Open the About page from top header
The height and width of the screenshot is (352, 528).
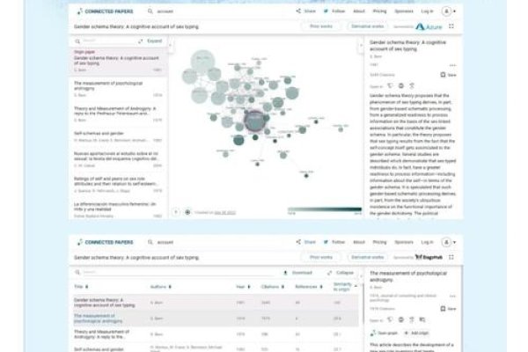(357, 12)
